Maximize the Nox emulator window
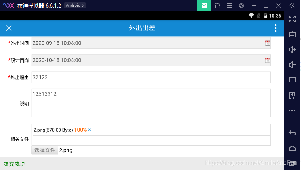 point(266,5)
